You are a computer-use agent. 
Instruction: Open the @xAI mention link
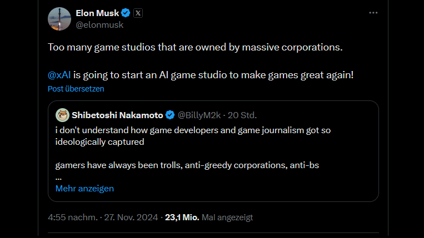pyautogui.click(x=59, y=75)
